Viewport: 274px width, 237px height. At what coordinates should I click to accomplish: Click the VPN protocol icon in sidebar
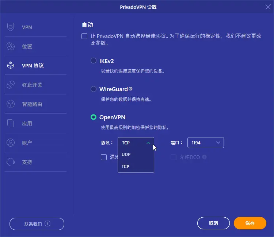click(x=11, y=65)
